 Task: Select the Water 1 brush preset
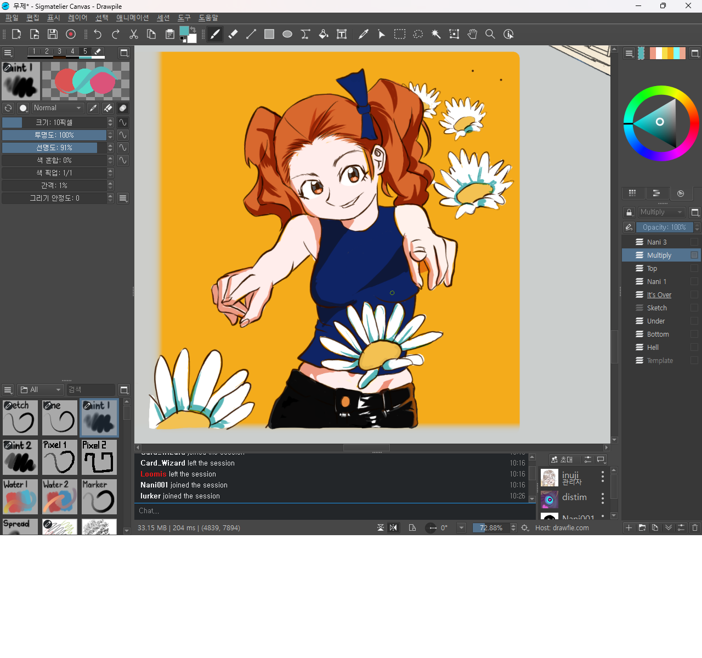[20, 497]
